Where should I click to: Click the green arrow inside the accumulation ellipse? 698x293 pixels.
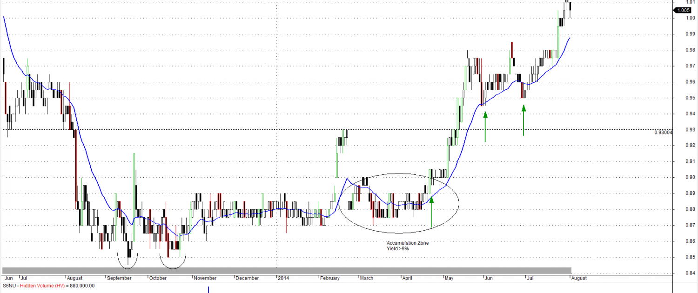[431, 212]
